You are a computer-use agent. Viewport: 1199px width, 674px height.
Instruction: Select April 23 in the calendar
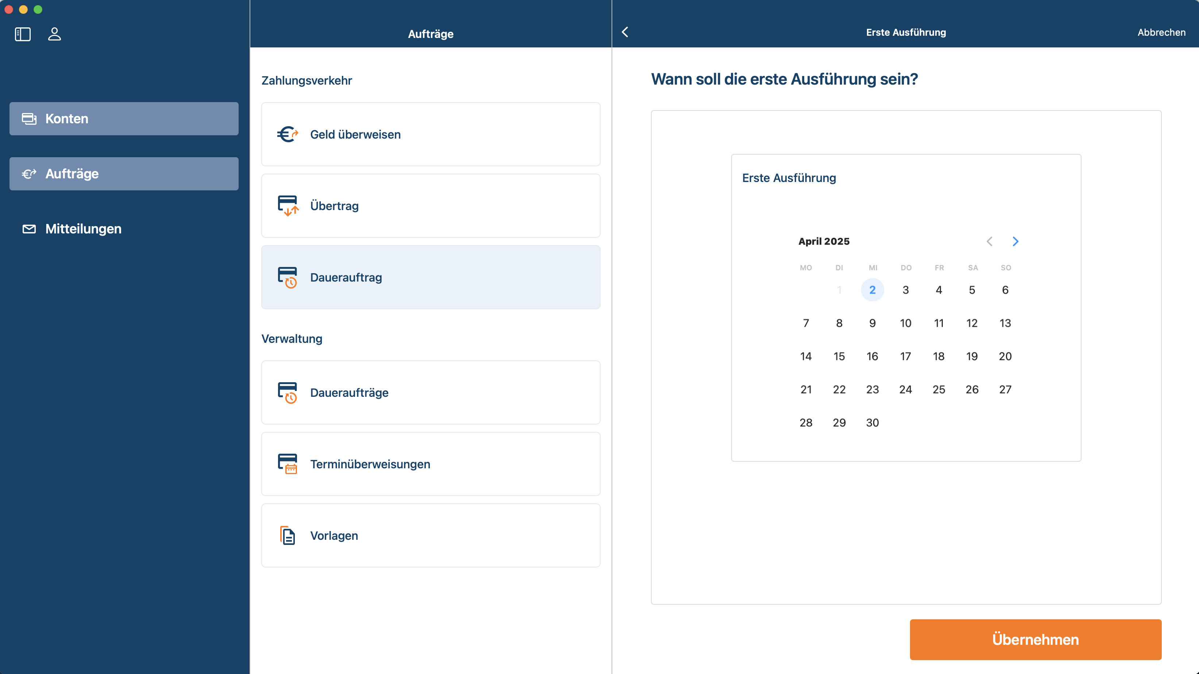tap(872, 389)
